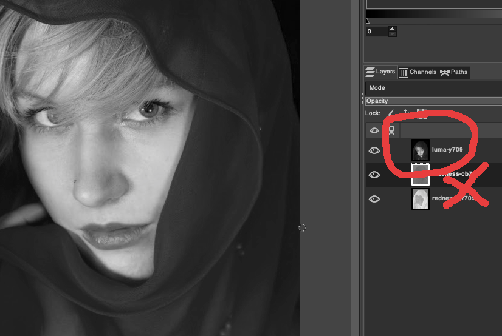This screenshot has width=502, height=336.
Task: Decrease the value with the down arrow
Action: [392, 34]
